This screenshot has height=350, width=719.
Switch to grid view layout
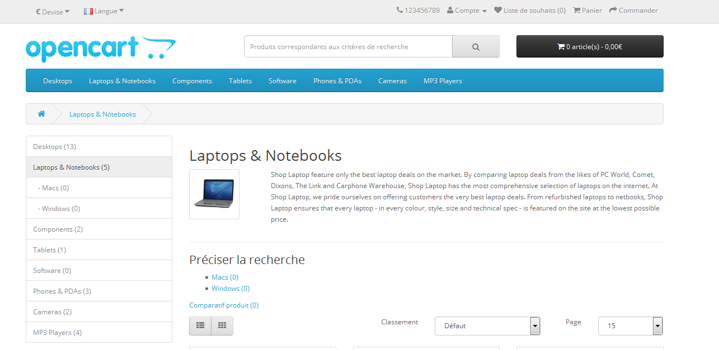(222, 325)
